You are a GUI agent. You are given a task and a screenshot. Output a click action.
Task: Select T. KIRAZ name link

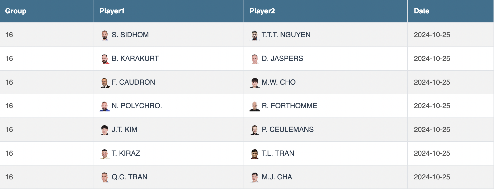pyautogui.click(x=126, y=153)
